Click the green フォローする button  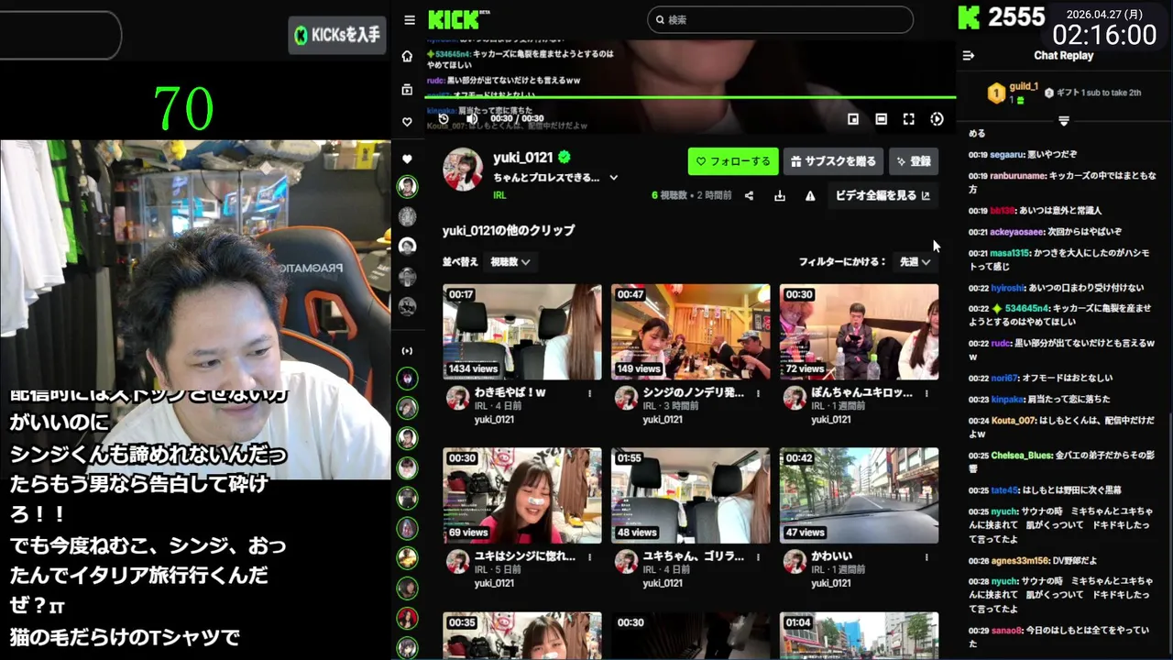(733, 161)
